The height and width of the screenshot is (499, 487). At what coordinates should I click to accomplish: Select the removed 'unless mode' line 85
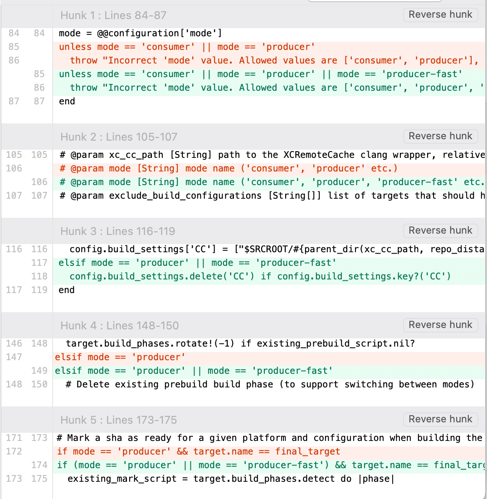(x=187, y=47)
